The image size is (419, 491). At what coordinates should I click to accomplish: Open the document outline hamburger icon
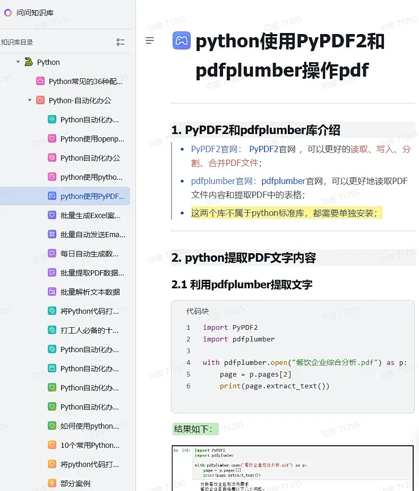tap(150, 40)
